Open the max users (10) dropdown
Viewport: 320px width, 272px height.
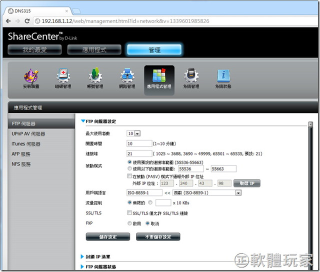point(133,133)
